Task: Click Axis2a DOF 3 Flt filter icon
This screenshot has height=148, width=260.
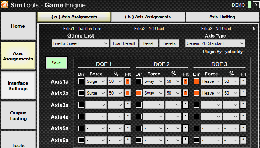Action: 243,93
